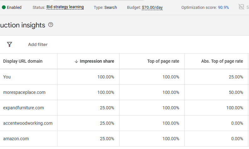The image size is (249, 149).
Task: Click the Type: Search campaign label
Action: [x=105, y=7]
